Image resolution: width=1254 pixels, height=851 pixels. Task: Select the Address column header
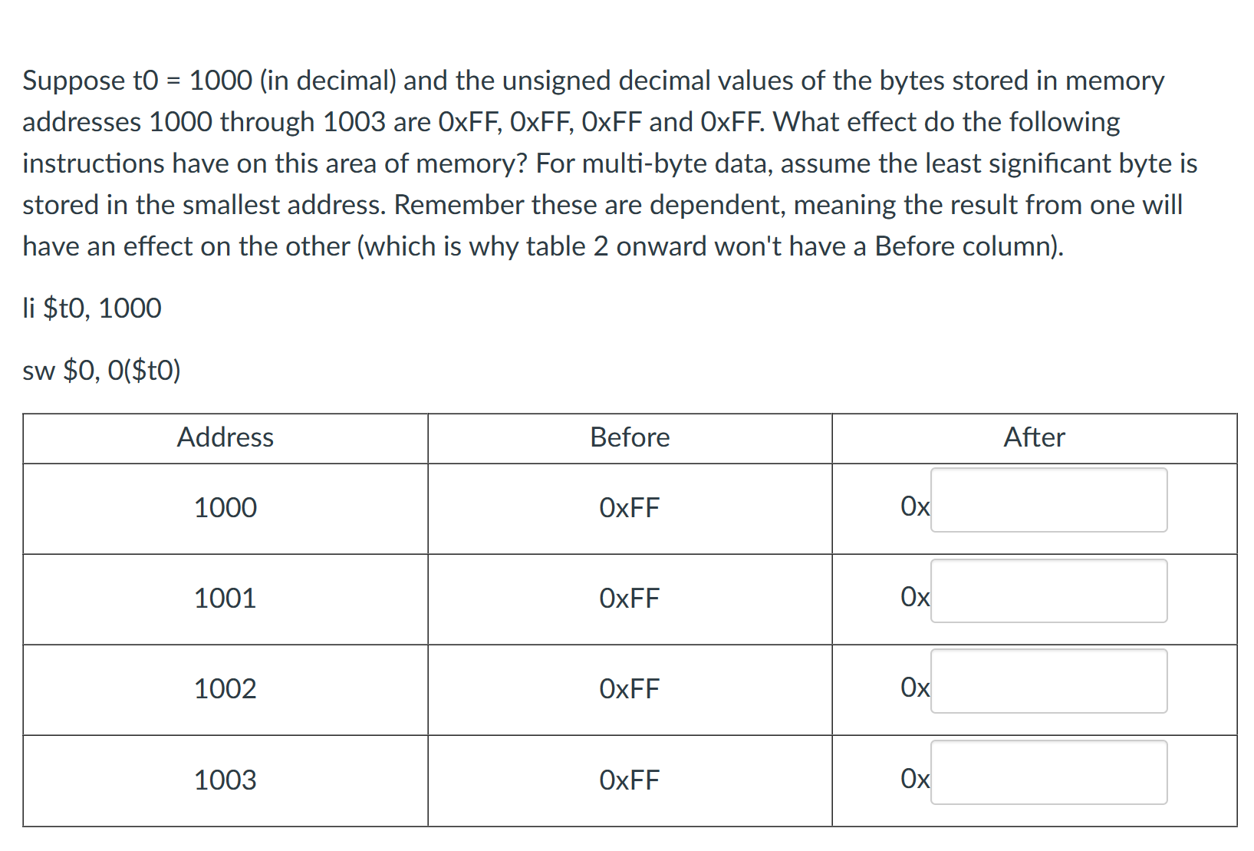[x=225, y=437]
